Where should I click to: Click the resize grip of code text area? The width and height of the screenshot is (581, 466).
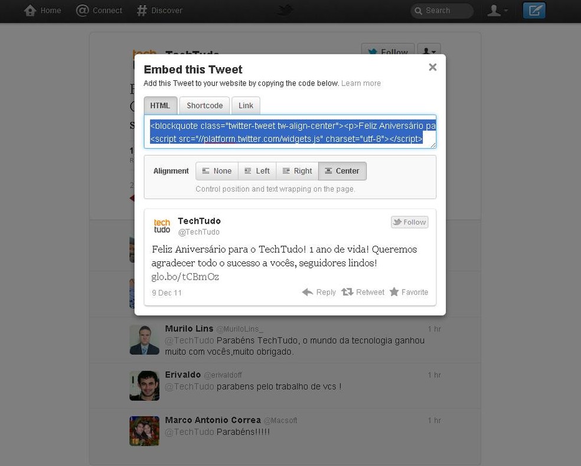click(x=433, y=145)
